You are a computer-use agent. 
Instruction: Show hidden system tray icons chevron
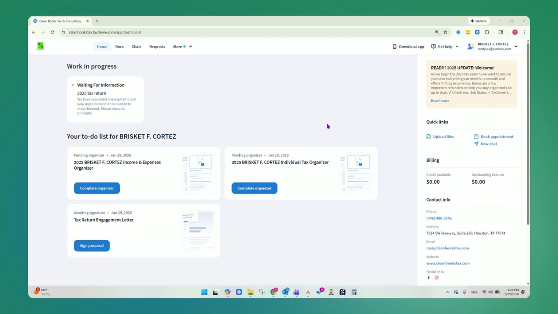pyautogui.click(x=447, y=292)
